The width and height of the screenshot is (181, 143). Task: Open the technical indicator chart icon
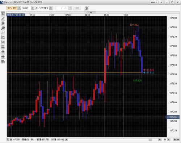pyautogui.click(x=3, y=37)
